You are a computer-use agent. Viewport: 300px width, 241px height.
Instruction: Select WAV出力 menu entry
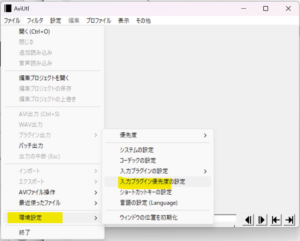tap(53, 125)
